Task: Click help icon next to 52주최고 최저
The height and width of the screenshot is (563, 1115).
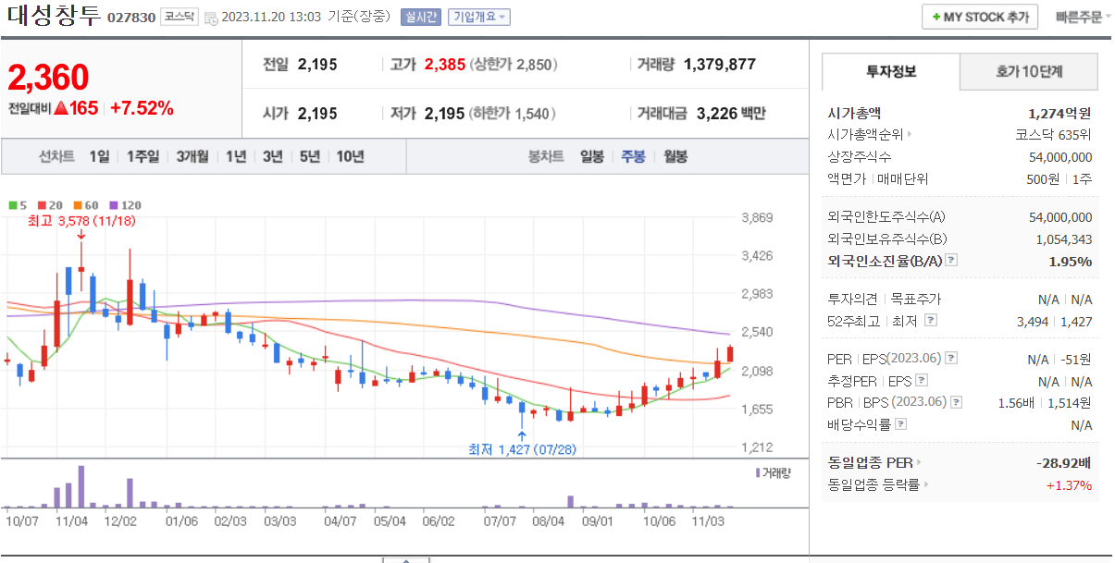Action: tap(931, 321)
